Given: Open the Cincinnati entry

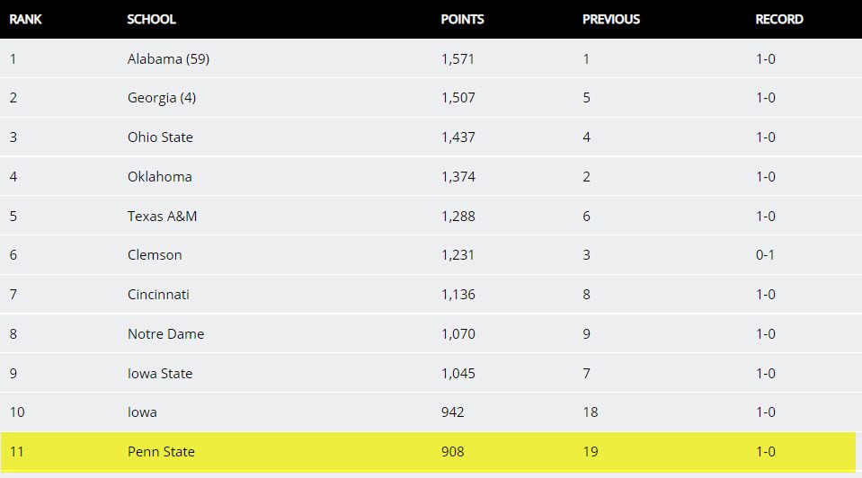Looking at the screenshot, I should (158, 295).
